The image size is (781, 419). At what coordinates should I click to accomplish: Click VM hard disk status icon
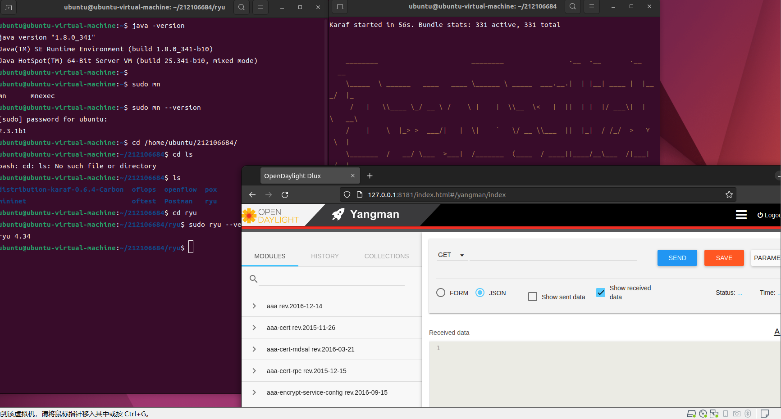691,414
